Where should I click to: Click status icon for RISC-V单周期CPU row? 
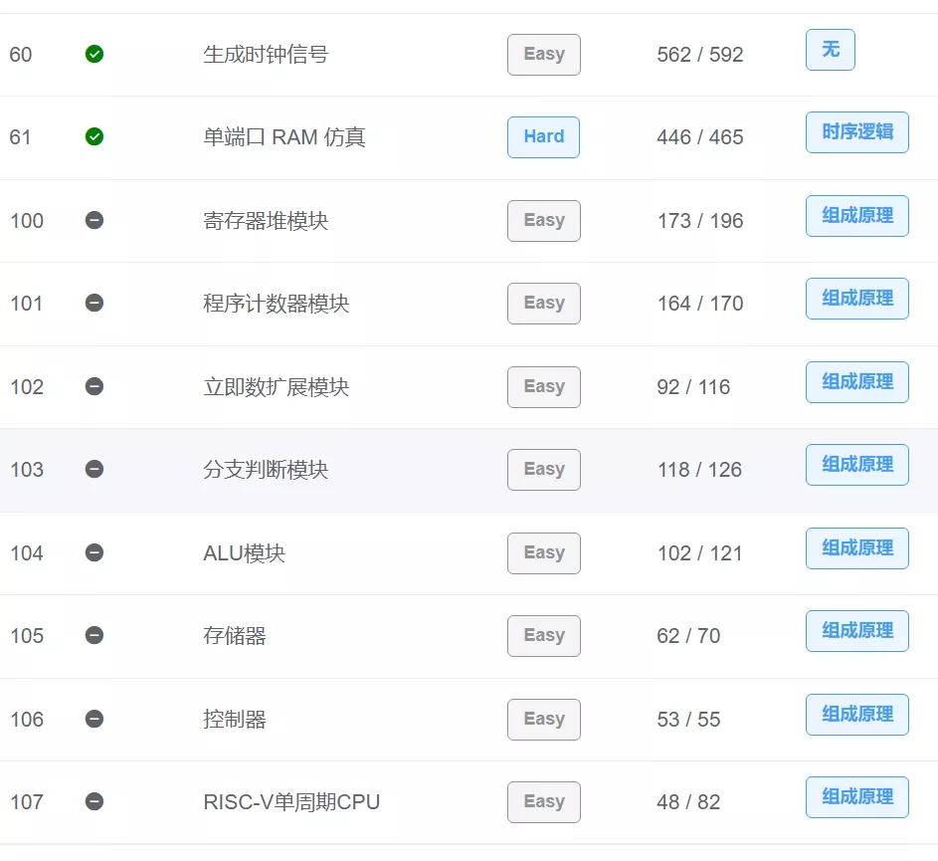(94, 801)
